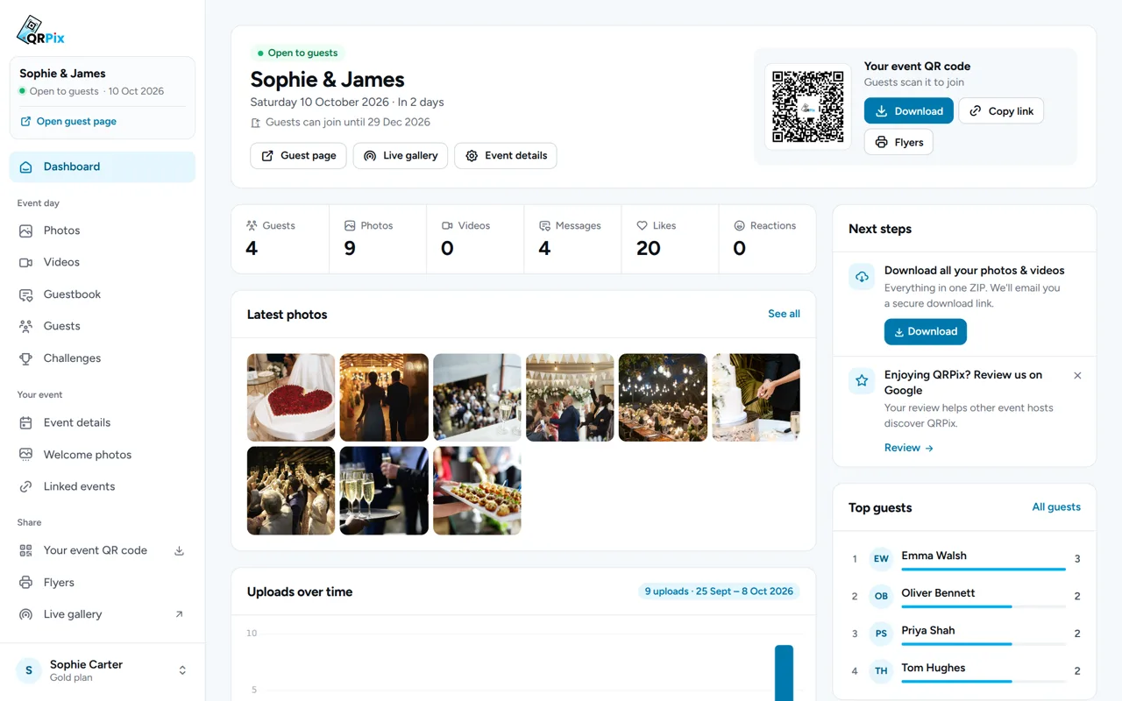Click the Guest page button
This screenshot has width=1122, height=701.
point(298,156)
